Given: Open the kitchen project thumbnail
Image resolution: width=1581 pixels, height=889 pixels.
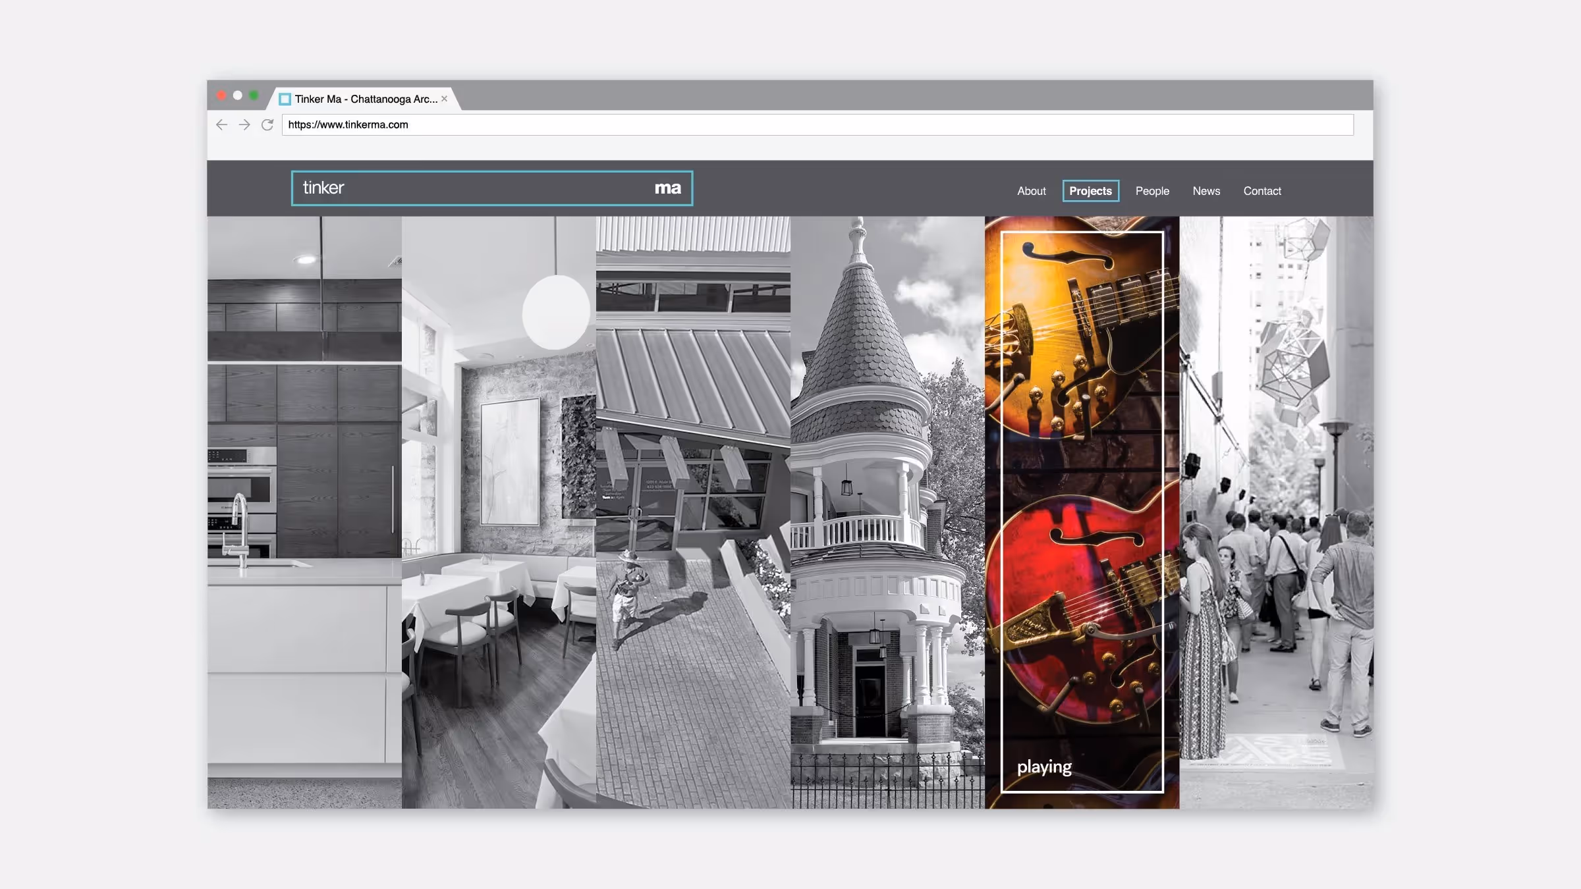Looking at the screenshot, I should [304, 512].
